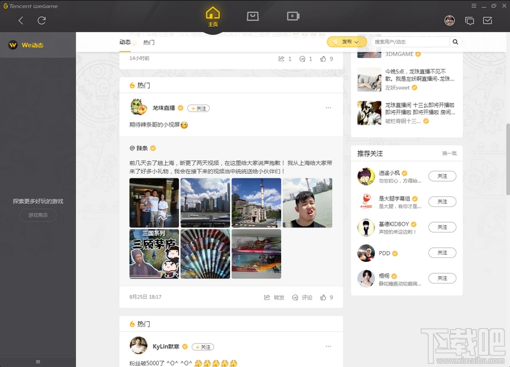510x367 pixels.
Task: Open the 左妖sweet live stream item
Action: [407, 79]
